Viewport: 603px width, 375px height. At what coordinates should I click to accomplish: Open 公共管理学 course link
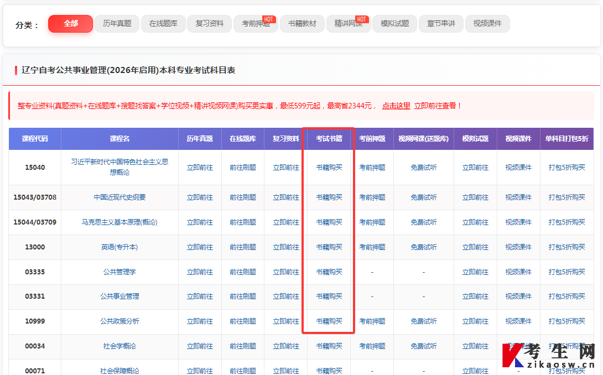tap(119, 272)
